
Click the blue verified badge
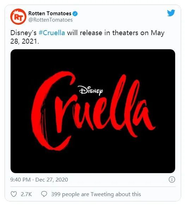75,13
